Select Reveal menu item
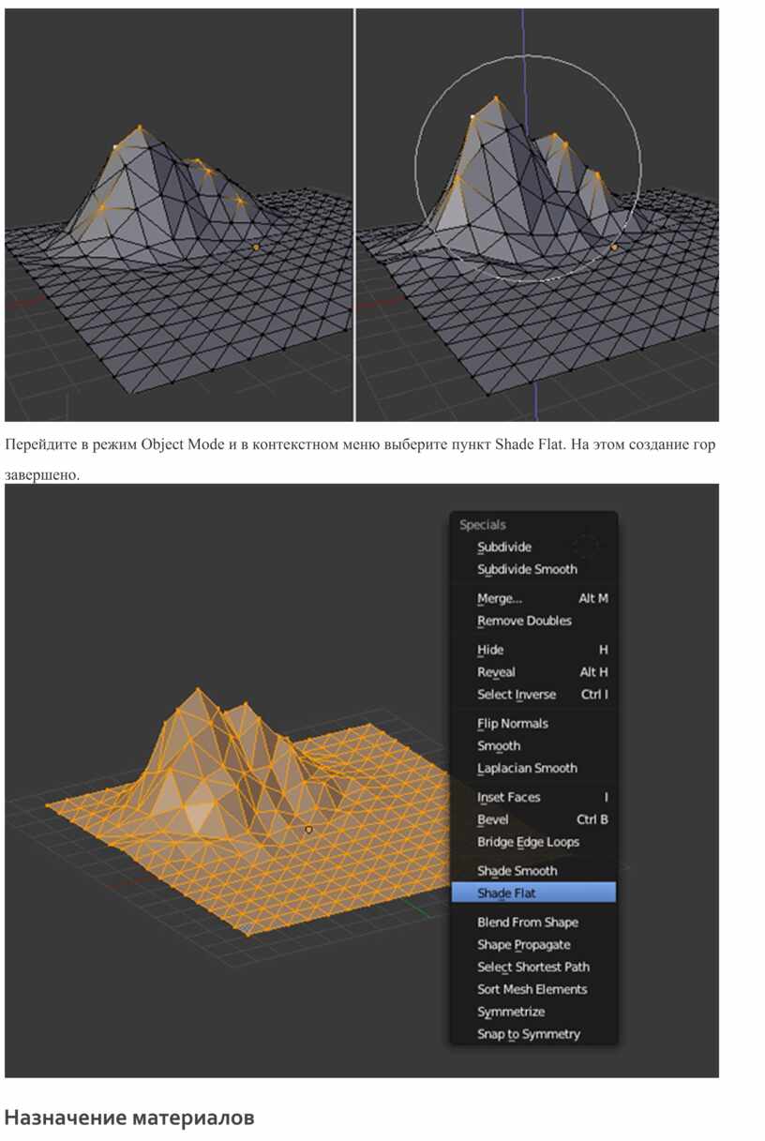This screenshot has height=1141, width=765. [x=533, y=673]
